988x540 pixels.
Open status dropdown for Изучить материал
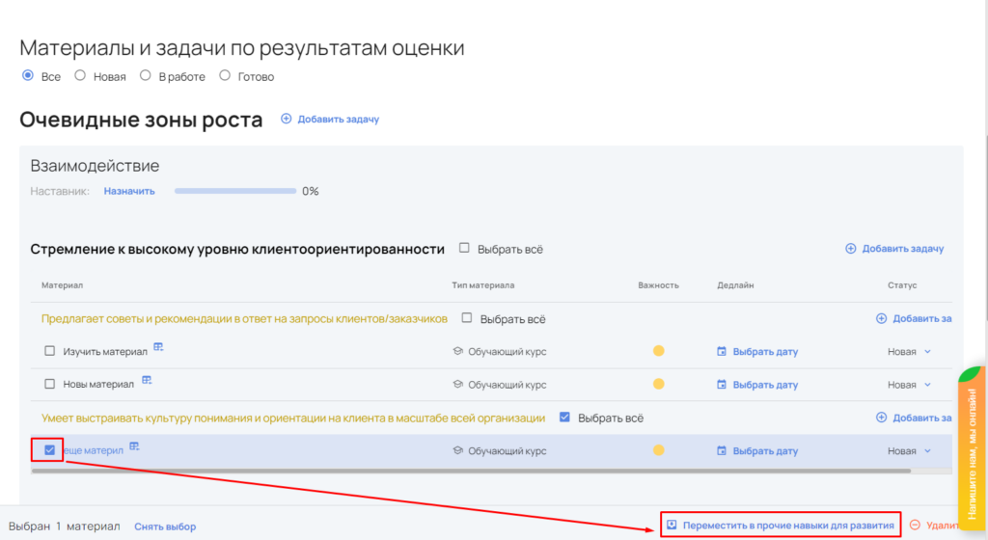927,352
